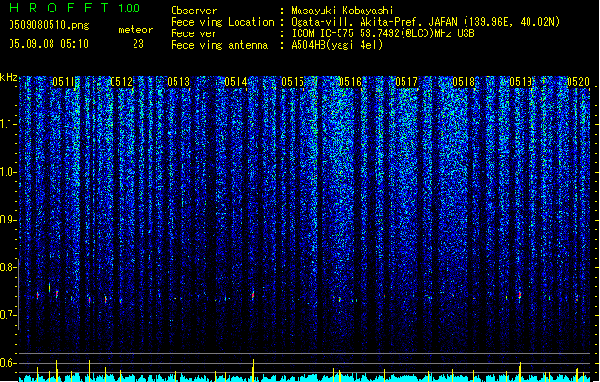Click the 0.7 kHz axis label
Image resolution: width=600 pixels, height=382 pixels.
tap(8, 315)
